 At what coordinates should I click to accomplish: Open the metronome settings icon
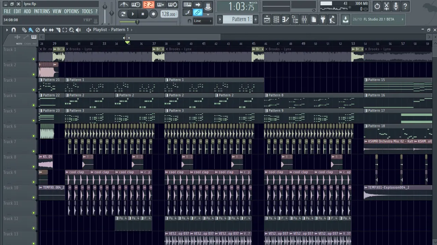[x=124, y=5]
